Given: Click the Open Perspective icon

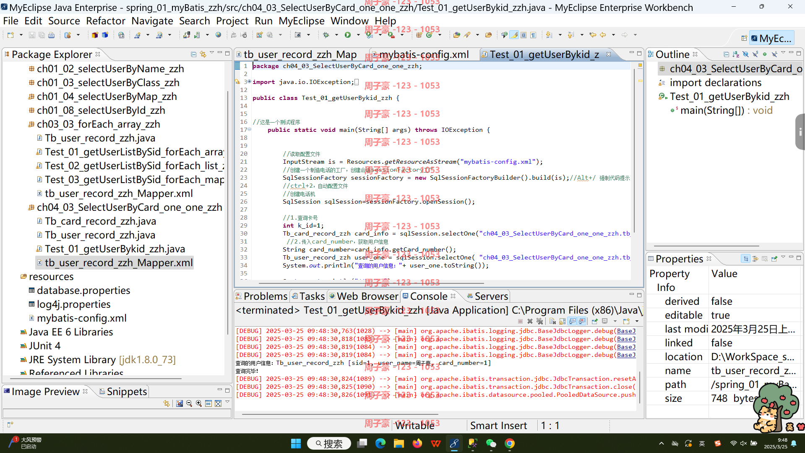Looking at the screenshot, I should 744,38.
